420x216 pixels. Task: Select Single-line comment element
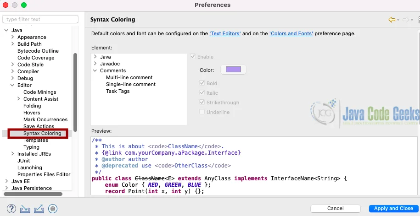pos(131,84)
